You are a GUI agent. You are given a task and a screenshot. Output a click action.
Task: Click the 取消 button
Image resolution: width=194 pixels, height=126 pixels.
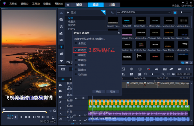(112, 92)
